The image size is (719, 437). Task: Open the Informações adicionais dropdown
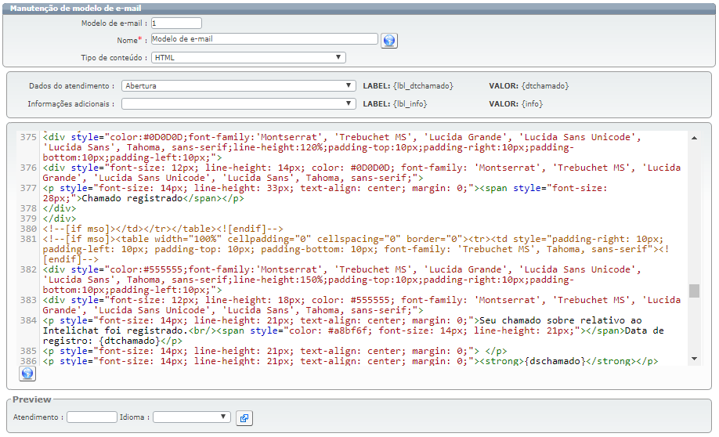pyautogui.click(x=238, y=103)
